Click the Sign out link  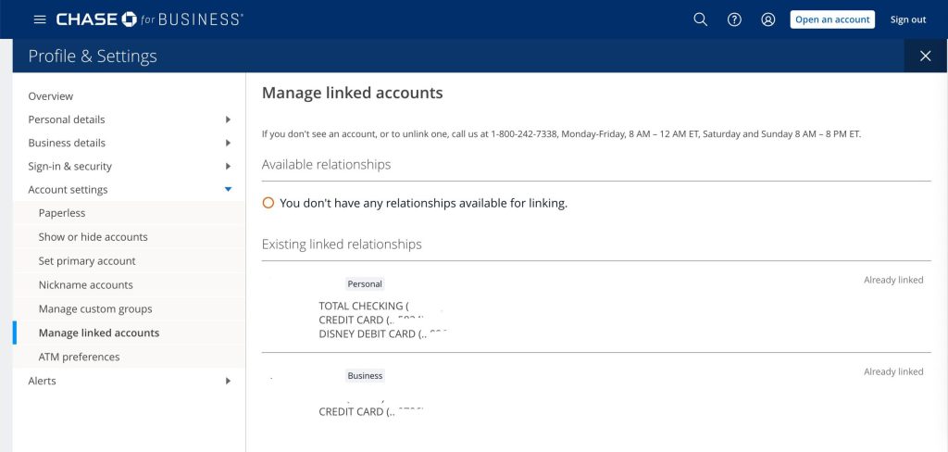(907, 19)
